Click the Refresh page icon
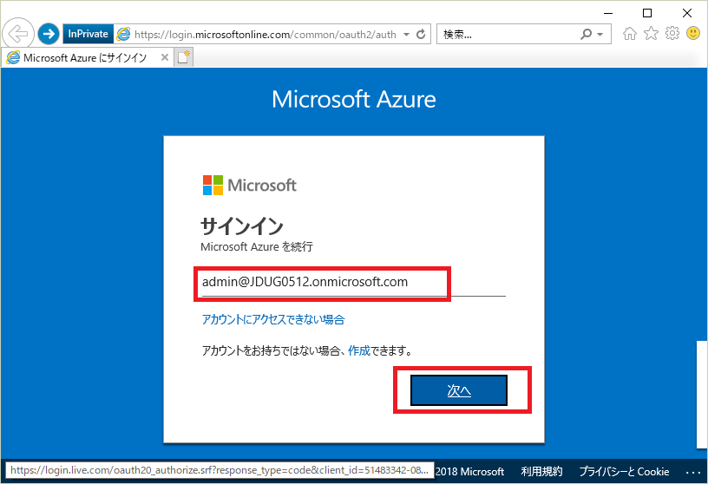This screenshot has width=708, height=484. (421, 35)
